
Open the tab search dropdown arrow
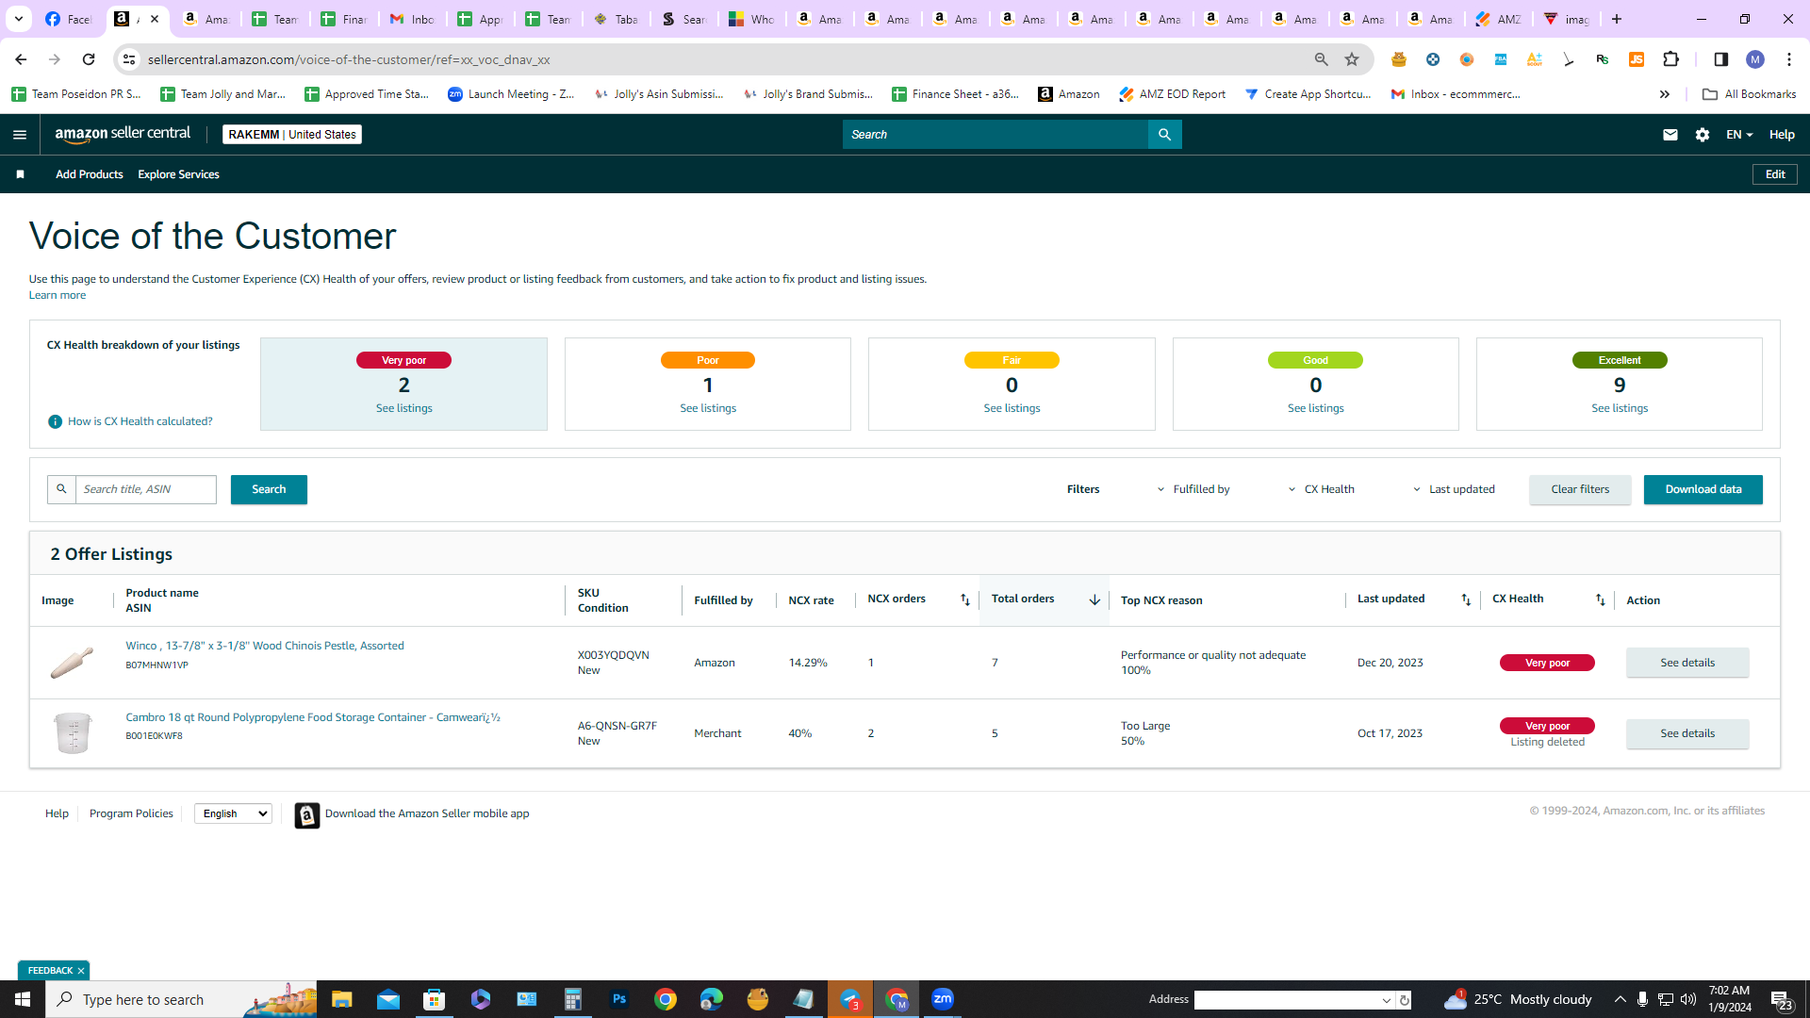(19, 19)
